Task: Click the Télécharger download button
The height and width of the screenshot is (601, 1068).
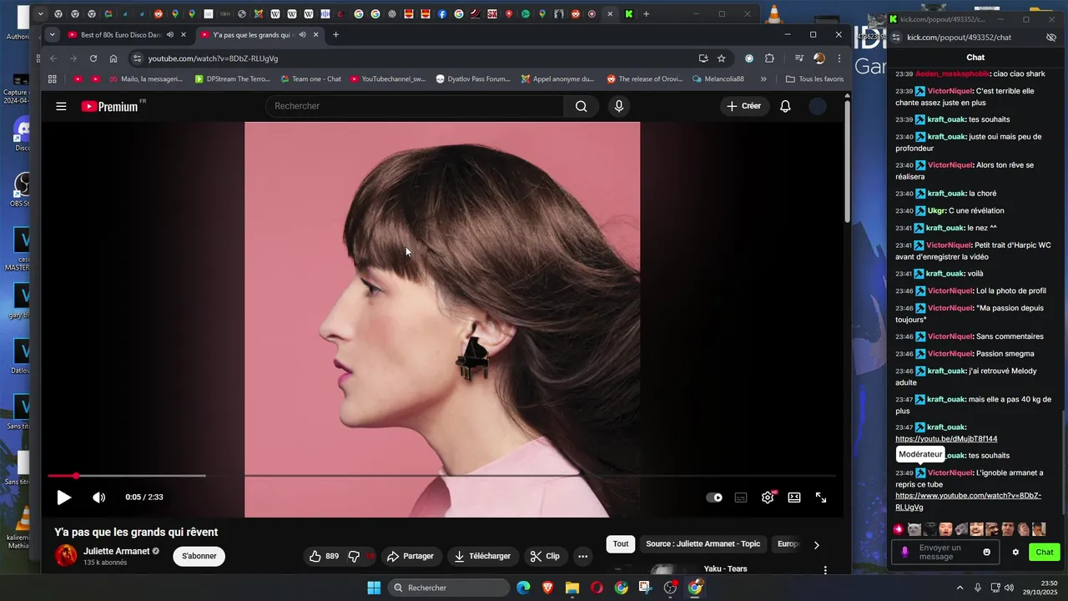Action: [x=482, y=556]
